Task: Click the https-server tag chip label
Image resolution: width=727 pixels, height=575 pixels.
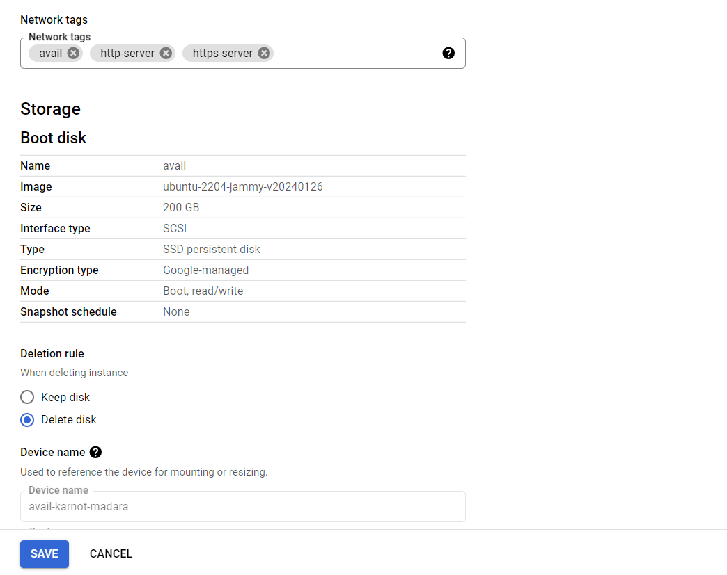Action: tap(223, 54)
